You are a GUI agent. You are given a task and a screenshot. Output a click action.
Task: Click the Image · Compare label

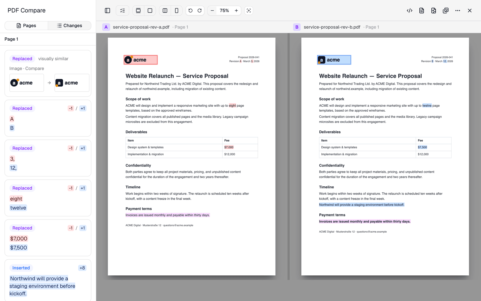click(x=27, y=68)
